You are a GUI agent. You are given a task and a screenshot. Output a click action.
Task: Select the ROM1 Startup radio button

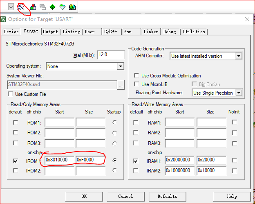(115, 122)
